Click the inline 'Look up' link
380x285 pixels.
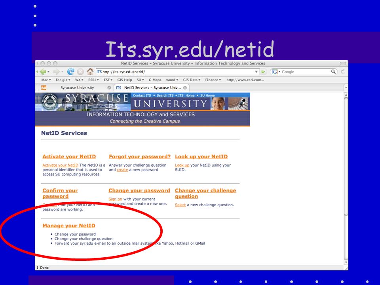tap(182, 165)
